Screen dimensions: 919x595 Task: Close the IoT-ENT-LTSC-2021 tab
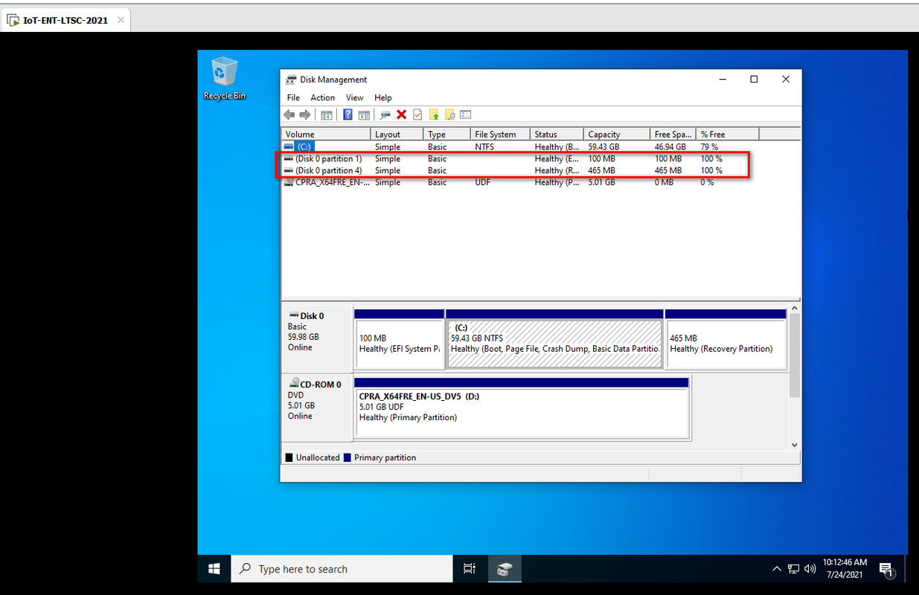121,20
